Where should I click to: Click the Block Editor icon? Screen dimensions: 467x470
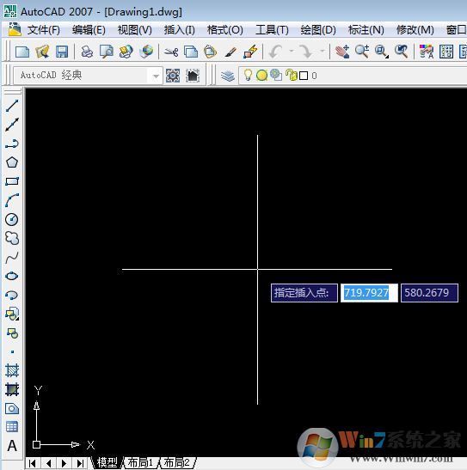[x=251, y=52]
